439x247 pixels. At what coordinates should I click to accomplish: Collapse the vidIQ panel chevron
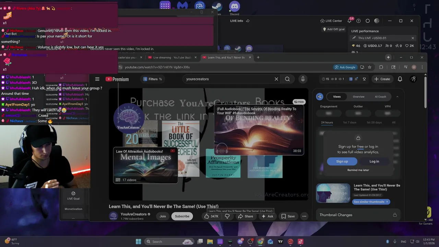[x=398, y=97]
